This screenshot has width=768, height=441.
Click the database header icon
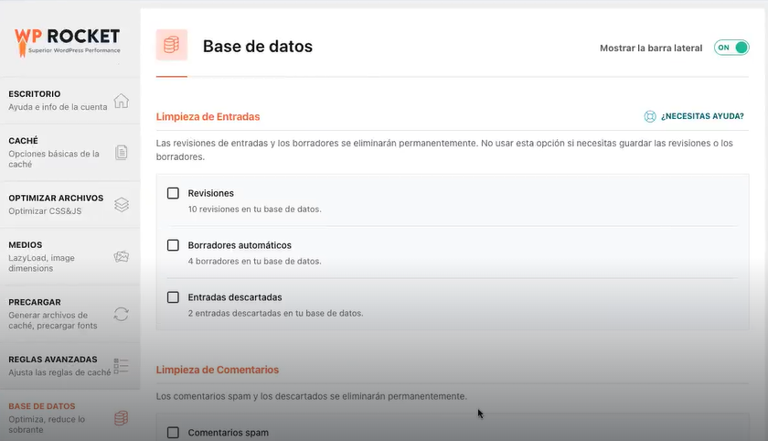coord(172,45)
